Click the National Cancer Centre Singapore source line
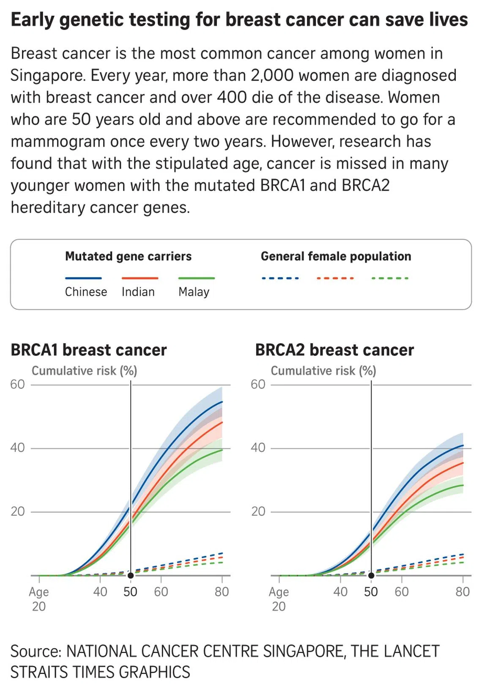Viewport: 482px width, 698px height. pyautogui.click(x=225, y=651)
